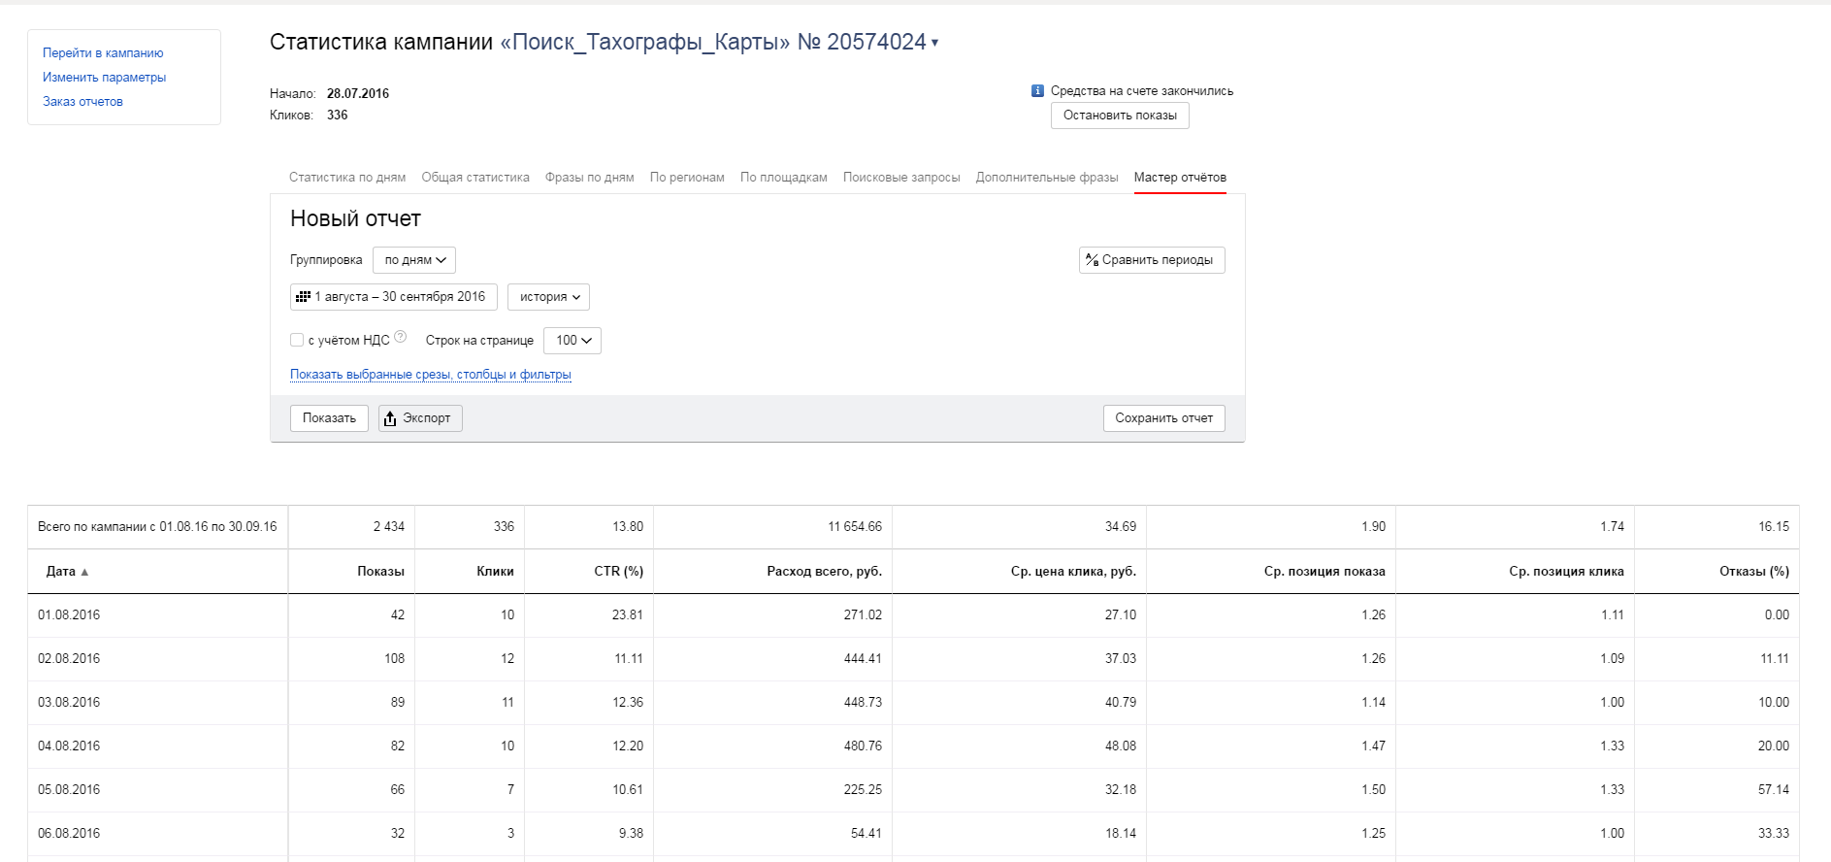Switch to Поисковые запросы tab
This screenshot has height=862, width=1831.
pyautogui.click(x=901, y=178)
